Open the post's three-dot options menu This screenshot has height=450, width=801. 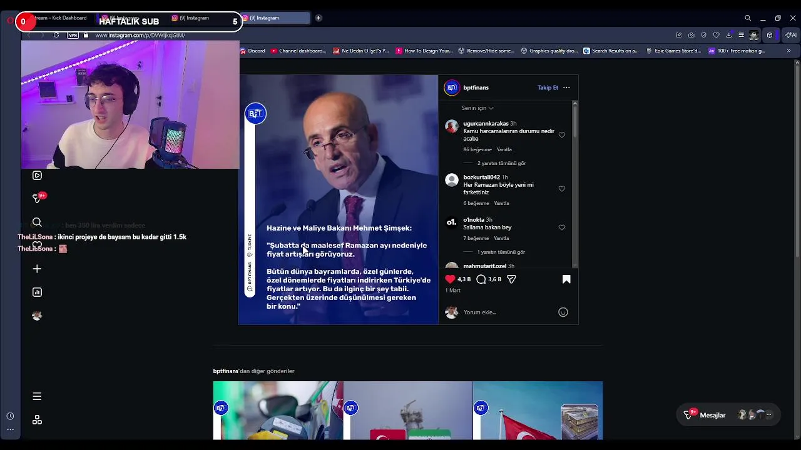coord(566,87)
